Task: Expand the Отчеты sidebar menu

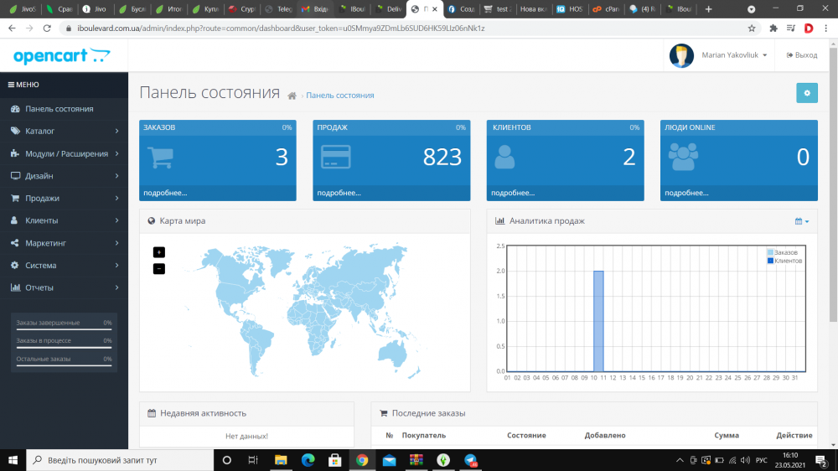Action: click(65, 287)
